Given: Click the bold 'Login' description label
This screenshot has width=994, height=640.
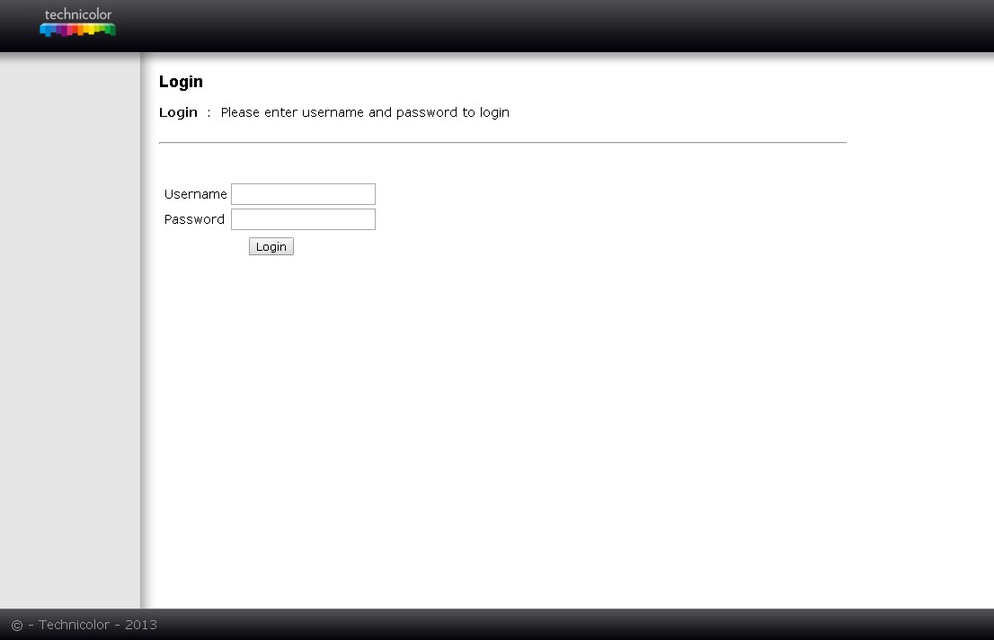Looking at the screenshot, I should [x=178, y=112].
